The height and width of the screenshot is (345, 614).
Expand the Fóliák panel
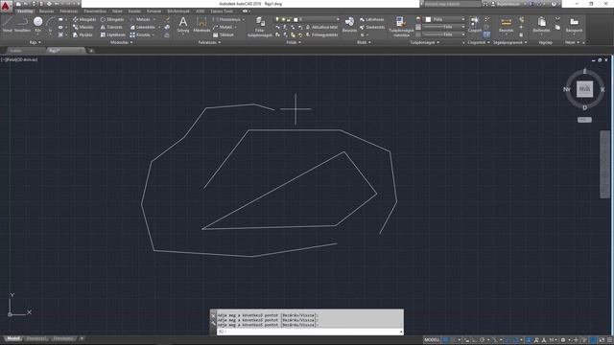click(x=294, y=42)
